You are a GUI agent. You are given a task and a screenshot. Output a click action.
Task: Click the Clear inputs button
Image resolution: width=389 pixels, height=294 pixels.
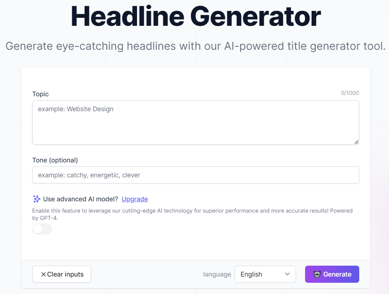point(62,274)
